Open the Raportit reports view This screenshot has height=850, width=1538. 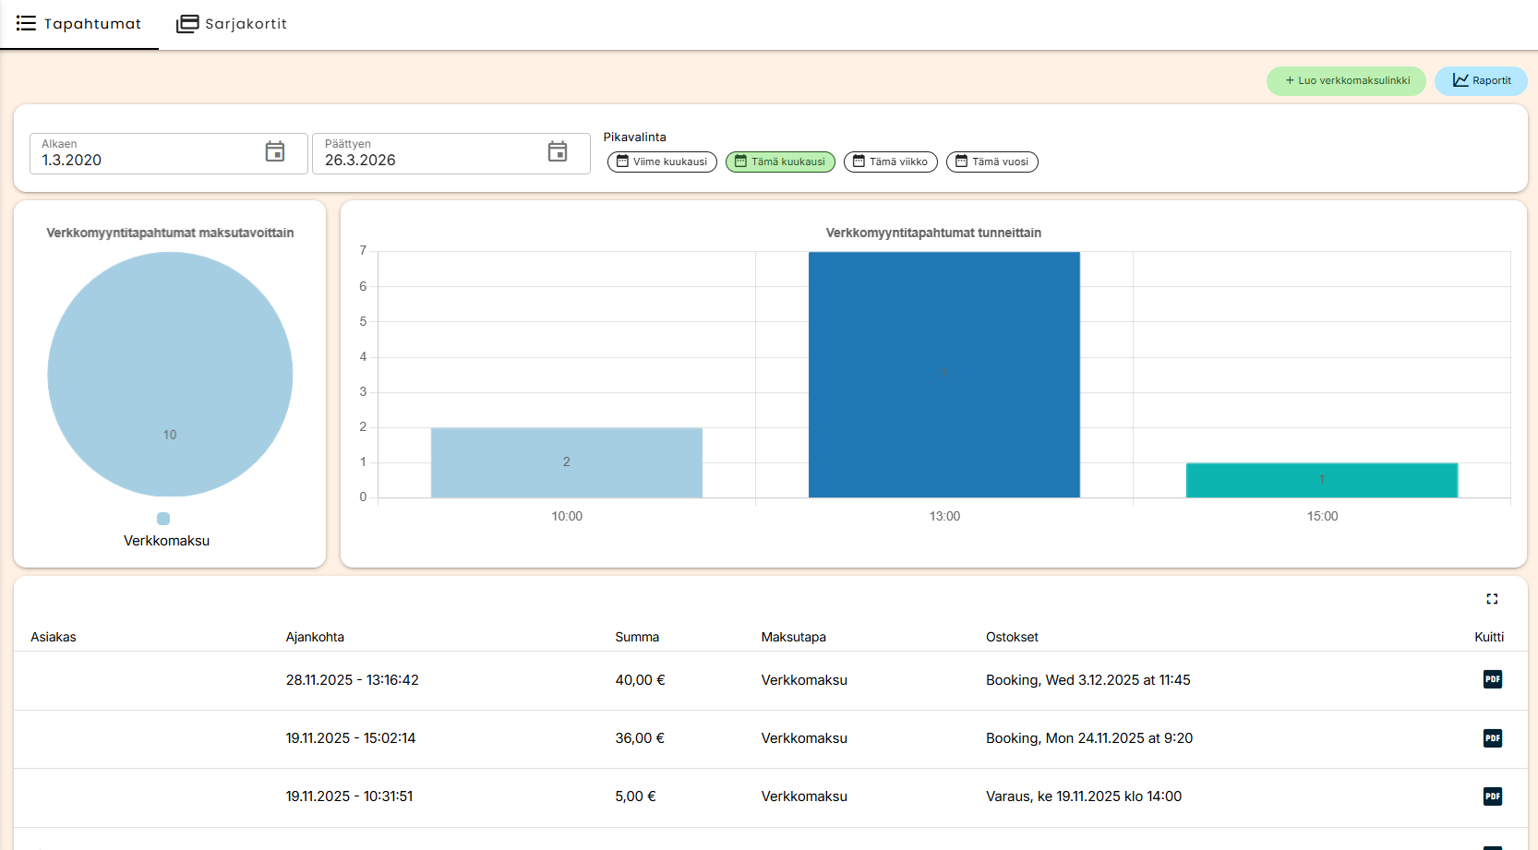click(x=1481, y=81)
